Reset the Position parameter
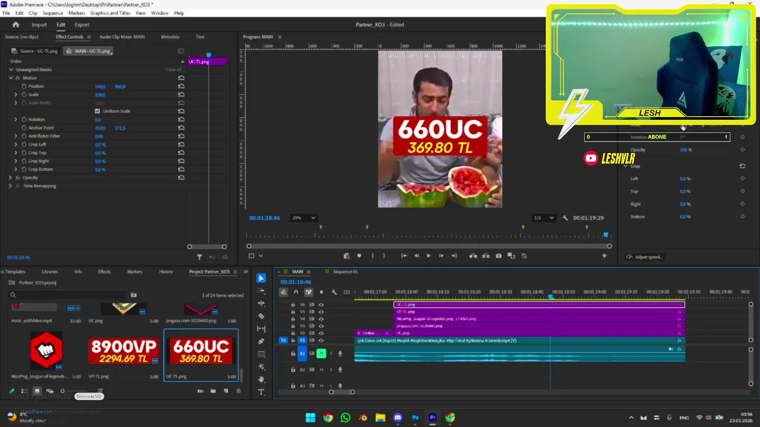This screenshot has height=427, width=760. 181,86
